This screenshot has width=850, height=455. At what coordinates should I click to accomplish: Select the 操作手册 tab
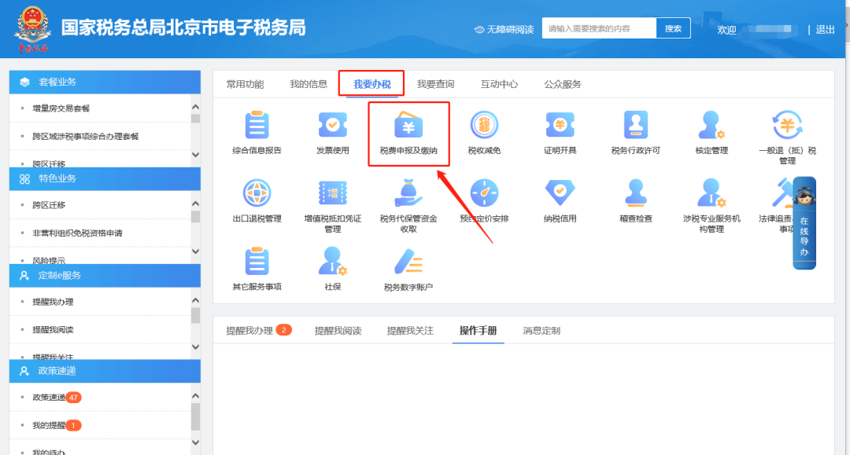coord(479,331)
